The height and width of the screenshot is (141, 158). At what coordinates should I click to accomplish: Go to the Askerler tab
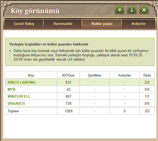pos(138,24)
